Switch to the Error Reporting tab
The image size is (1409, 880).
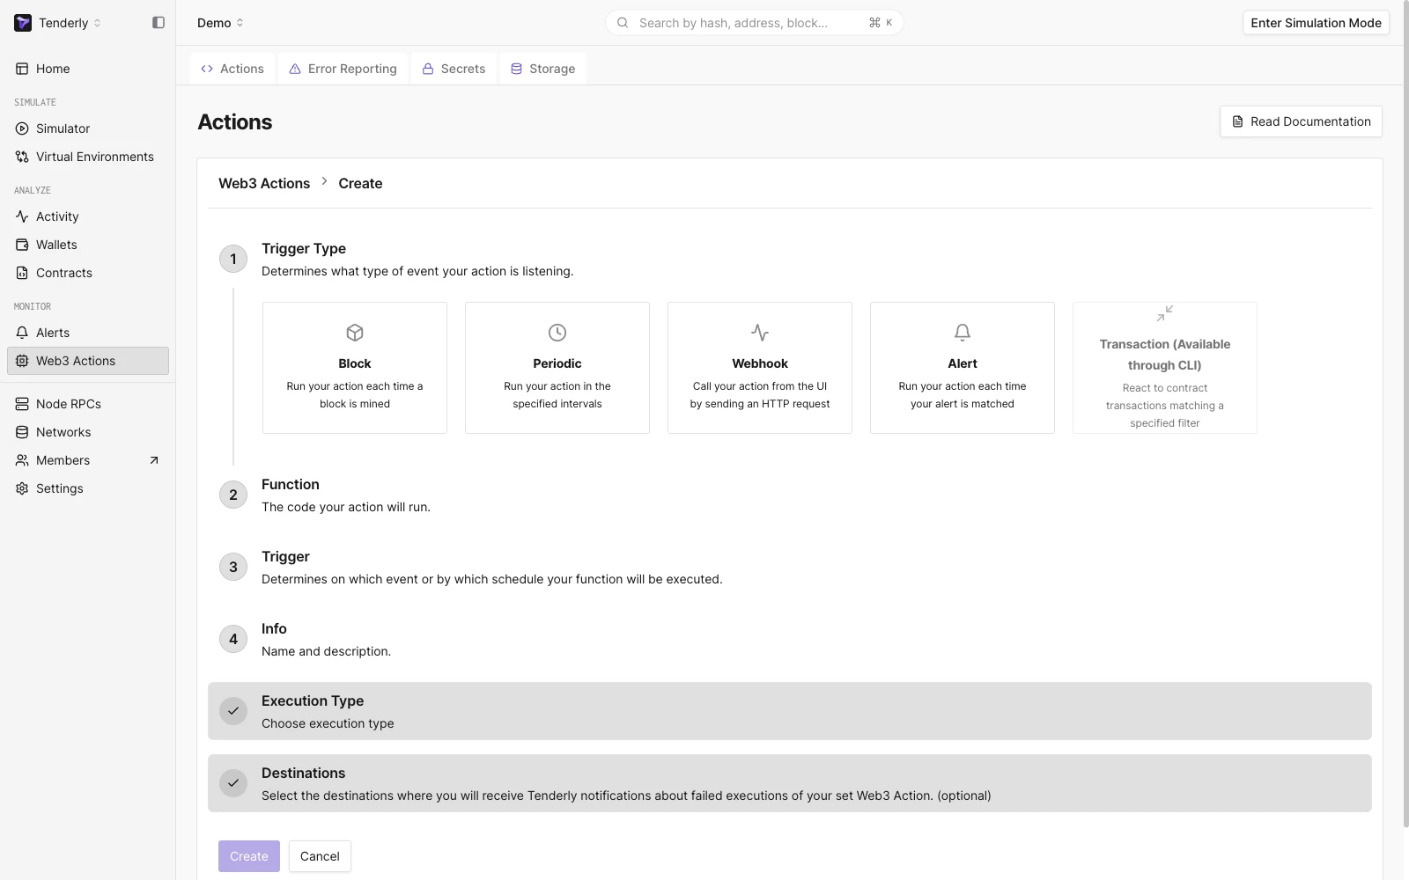pos(343,69)
